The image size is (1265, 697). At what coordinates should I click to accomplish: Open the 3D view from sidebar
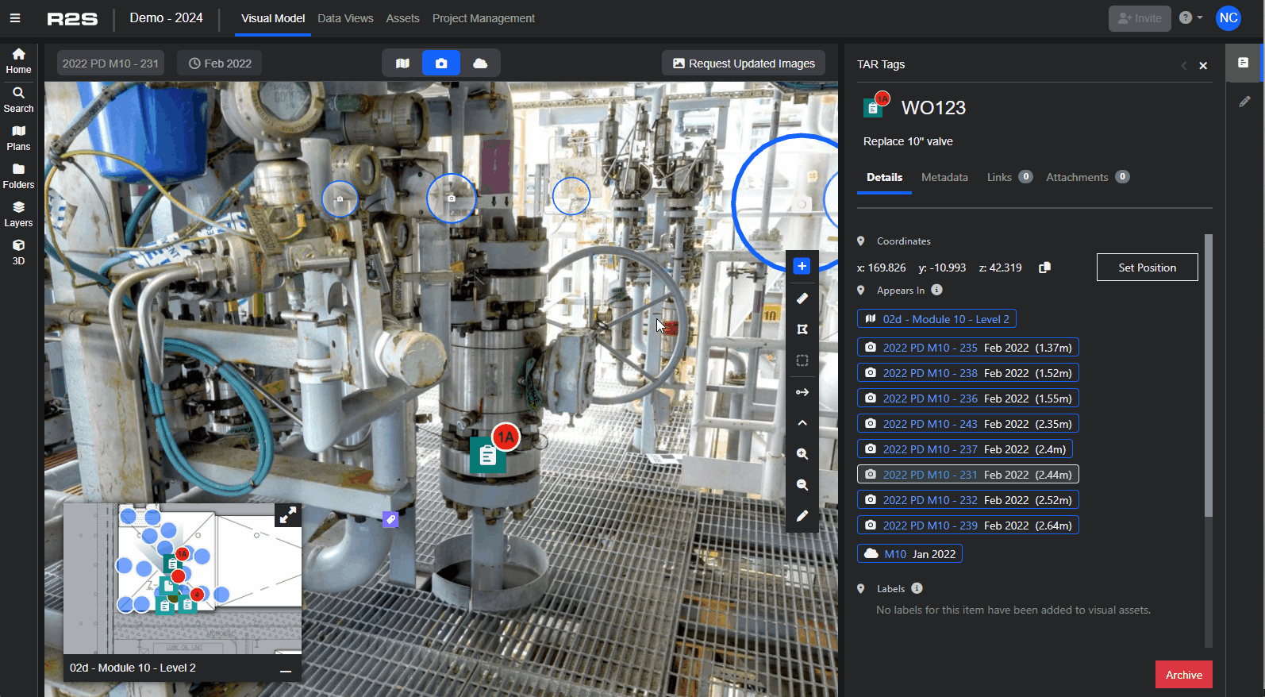[x=18, y=252]
